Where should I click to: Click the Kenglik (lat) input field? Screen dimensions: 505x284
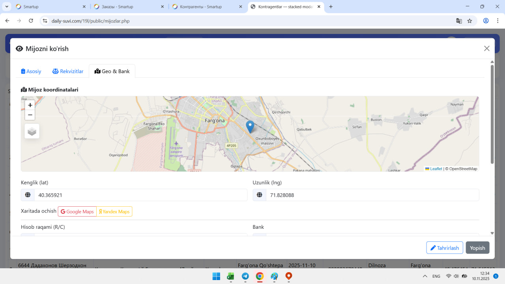(x=140, y=195)
